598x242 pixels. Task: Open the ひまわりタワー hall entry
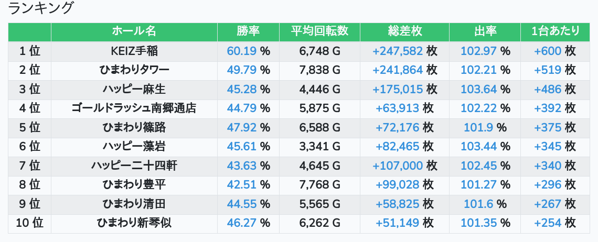(134, 70)
